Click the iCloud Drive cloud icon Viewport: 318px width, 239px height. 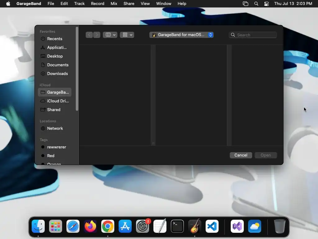43,101
